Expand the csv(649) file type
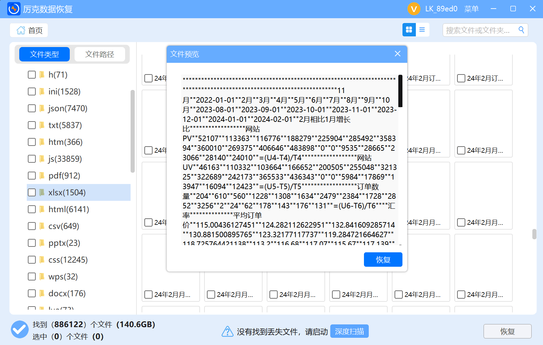The width and height of the screenshot is (543, 345). 64,226
